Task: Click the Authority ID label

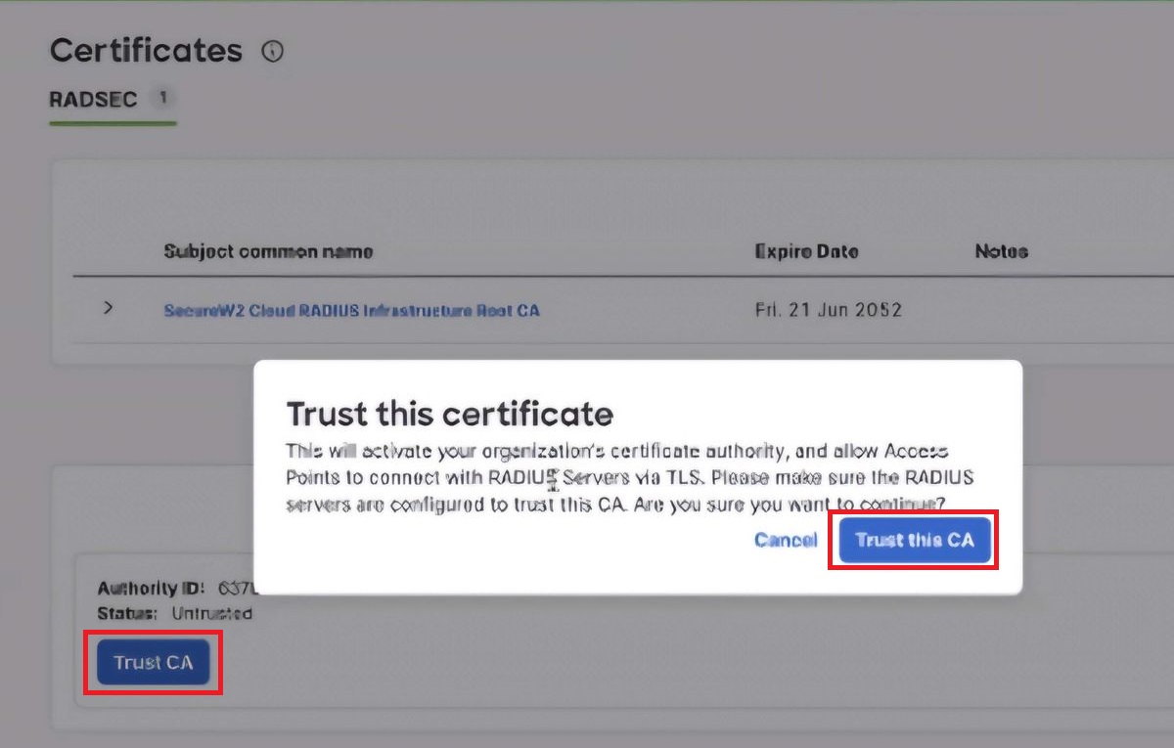Action: point(151,588)
